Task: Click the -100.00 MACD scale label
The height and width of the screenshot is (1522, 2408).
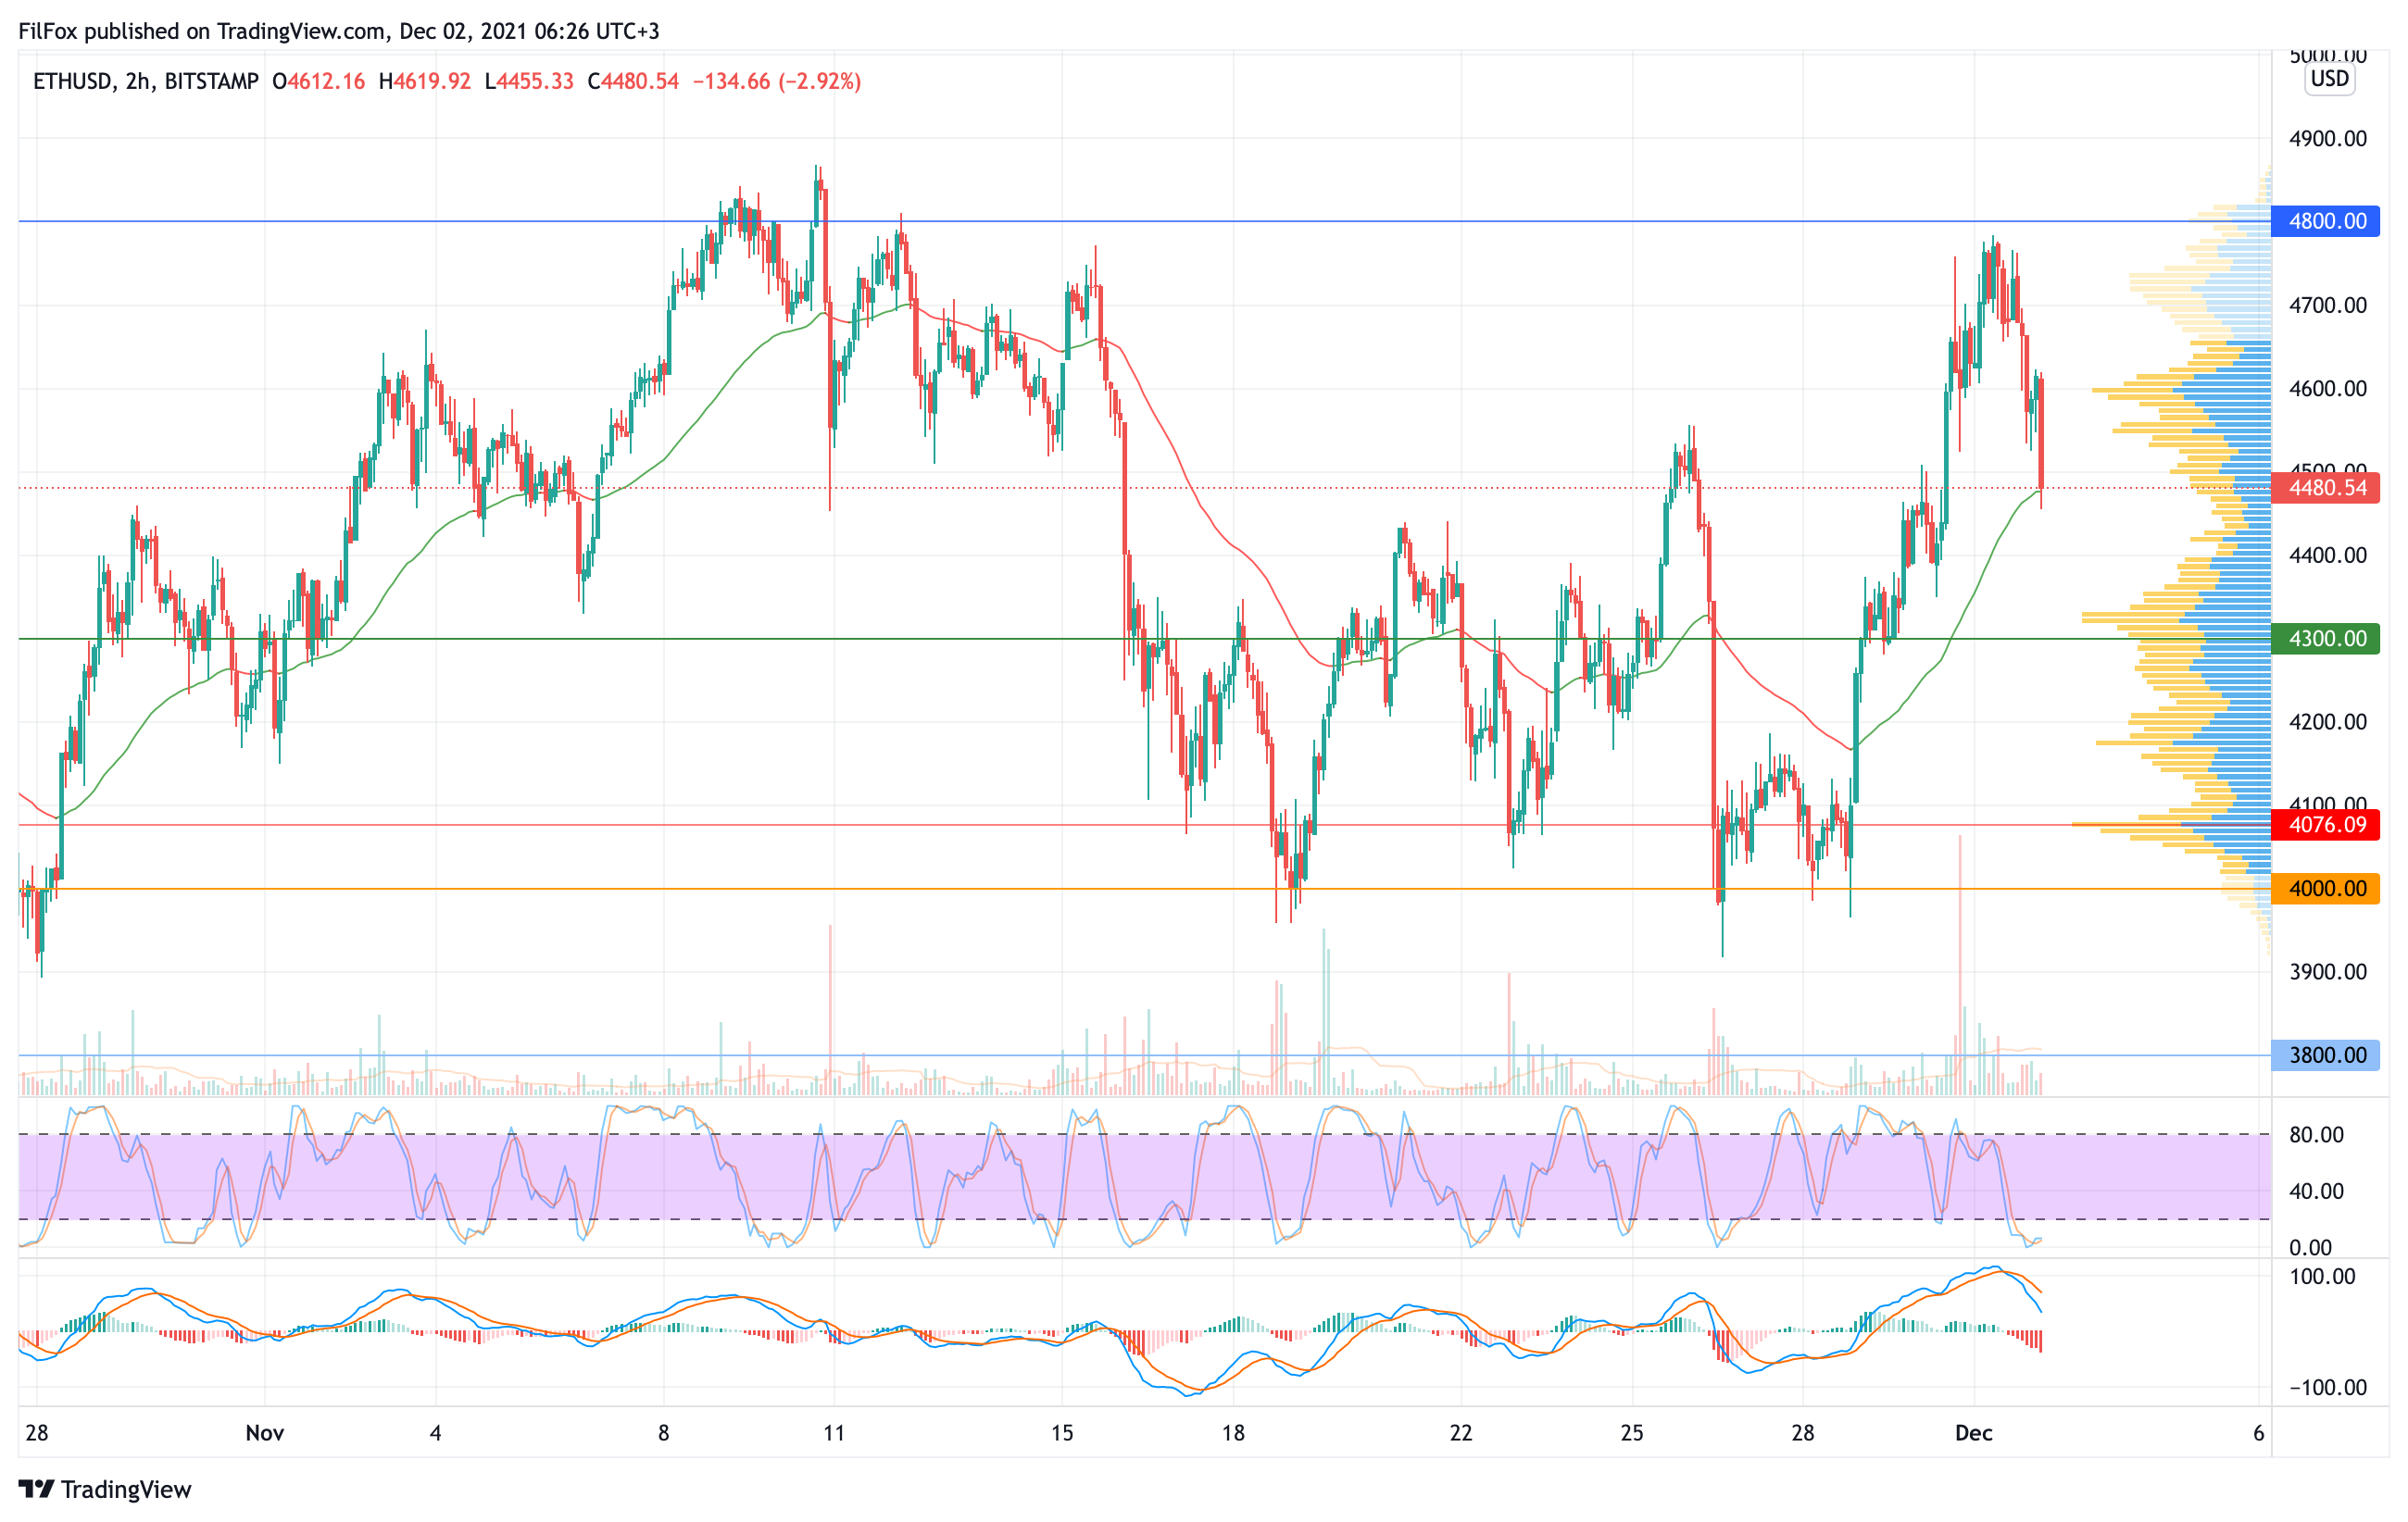Action: click(2328, 1387)
